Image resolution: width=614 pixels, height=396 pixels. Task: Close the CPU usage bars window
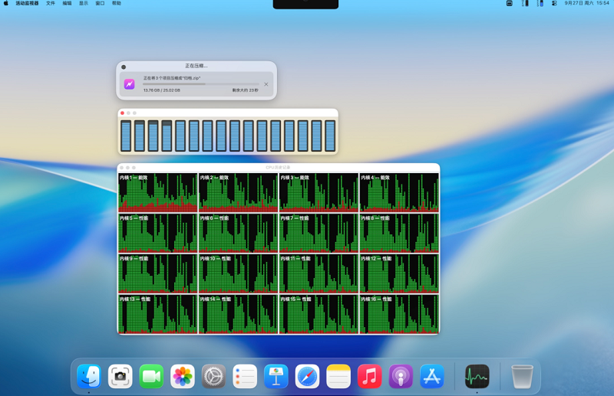(123, 113)
